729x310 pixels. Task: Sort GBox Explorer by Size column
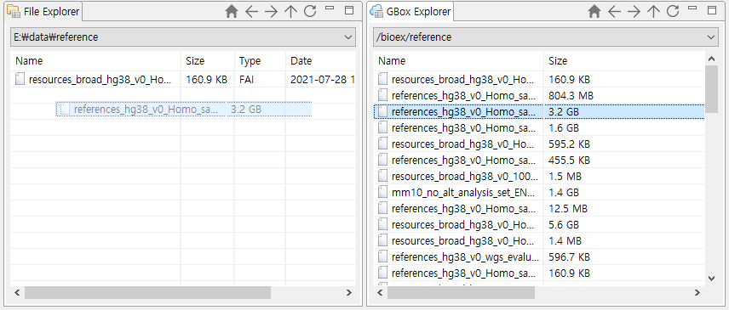[x=624, y=60]
